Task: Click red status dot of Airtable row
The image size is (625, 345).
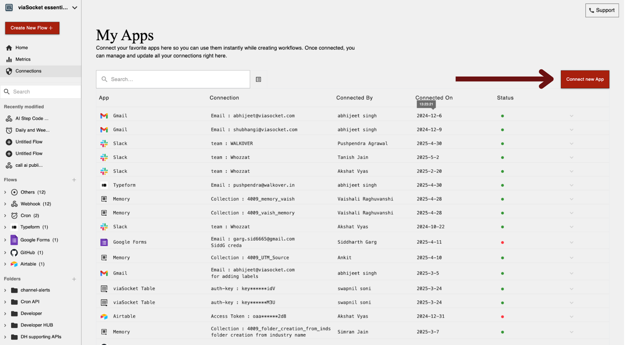Action: point(502,317)
